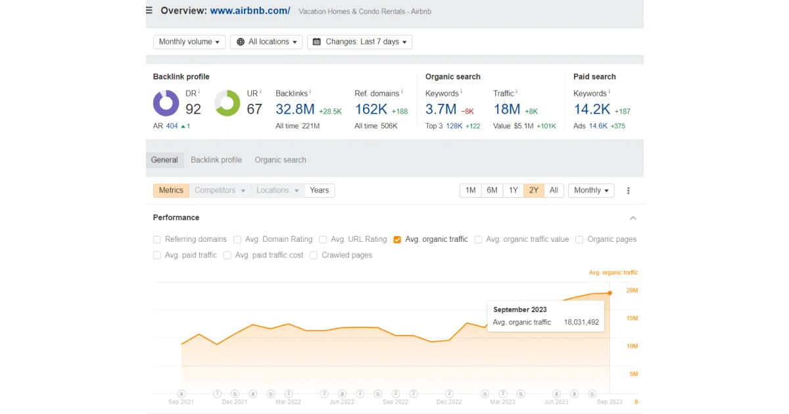Enable the Avg. organic traffic value checkbox
789x414 pixels.
(x=478, y=240)
